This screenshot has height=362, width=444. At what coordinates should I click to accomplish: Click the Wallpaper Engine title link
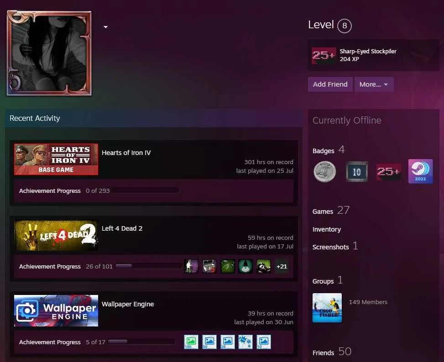(x=128, y=304)
